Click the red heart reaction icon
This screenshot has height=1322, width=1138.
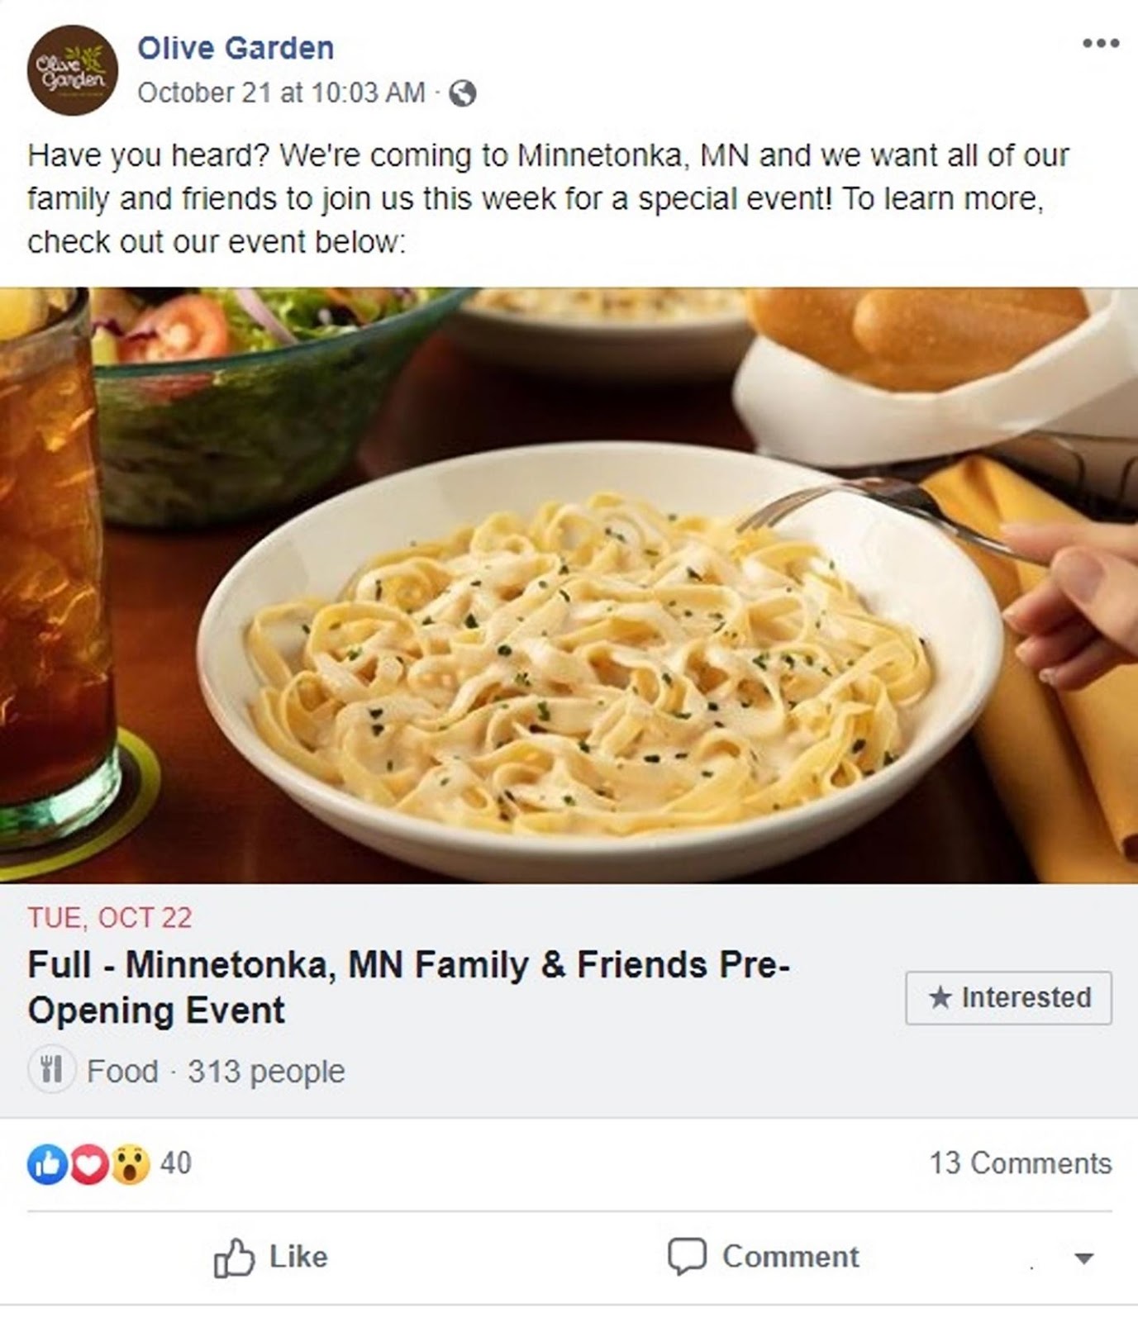pyautogui.click(x=89, y=1164)
